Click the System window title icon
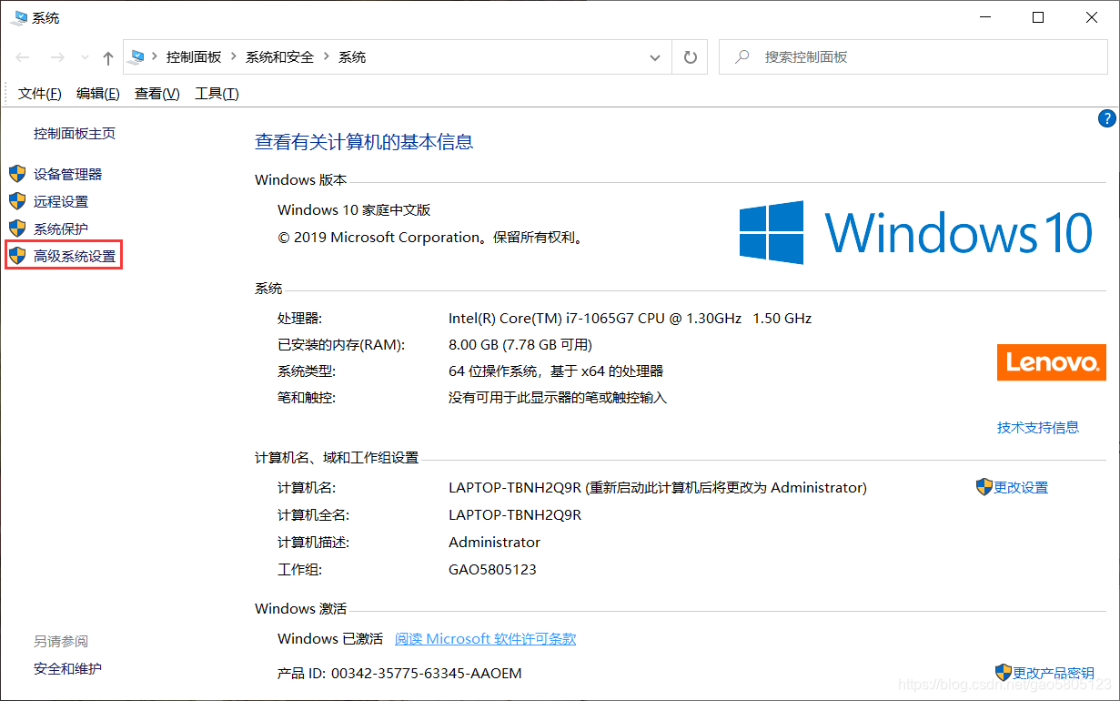Viewport: 1120px width, 701px height. 19,17
